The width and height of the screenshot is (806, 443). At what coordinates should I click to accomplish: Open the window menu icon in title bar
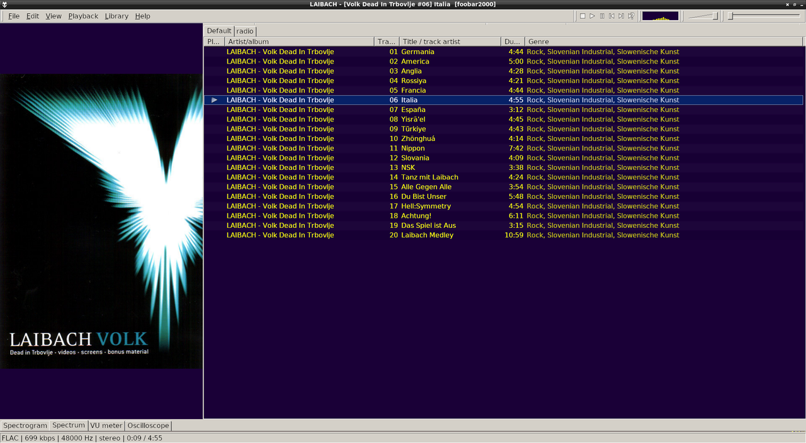5,4
